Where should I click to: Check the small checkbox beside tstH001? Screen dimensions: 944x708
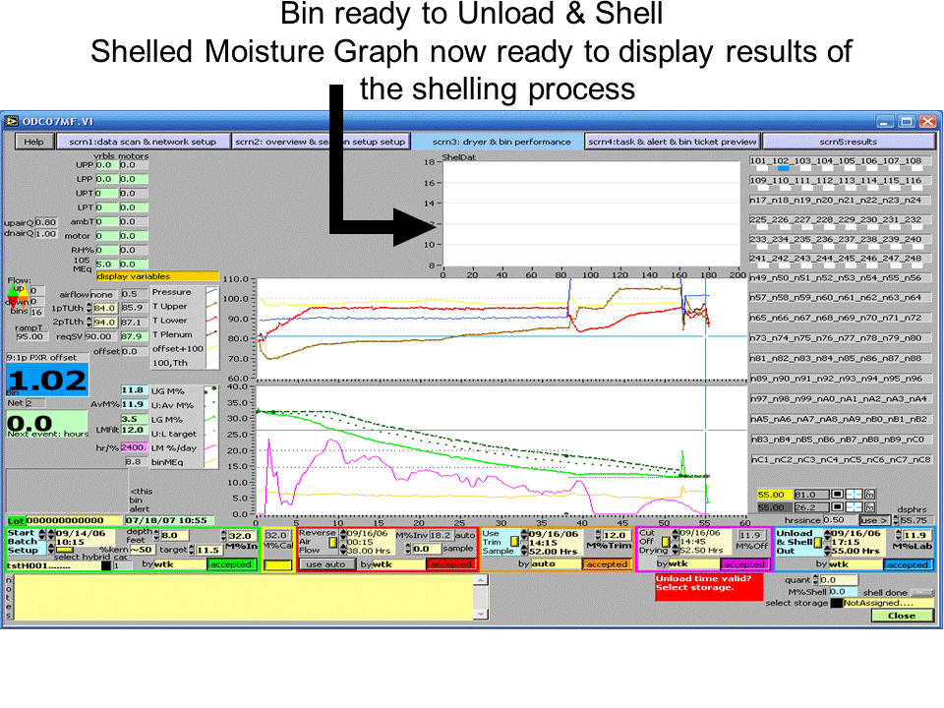(x=106, y=564)
